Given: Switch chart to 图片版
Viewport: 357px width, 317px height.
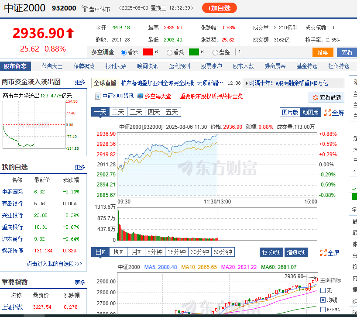Looking at the screenshot, I should click(x=290, y=112).
